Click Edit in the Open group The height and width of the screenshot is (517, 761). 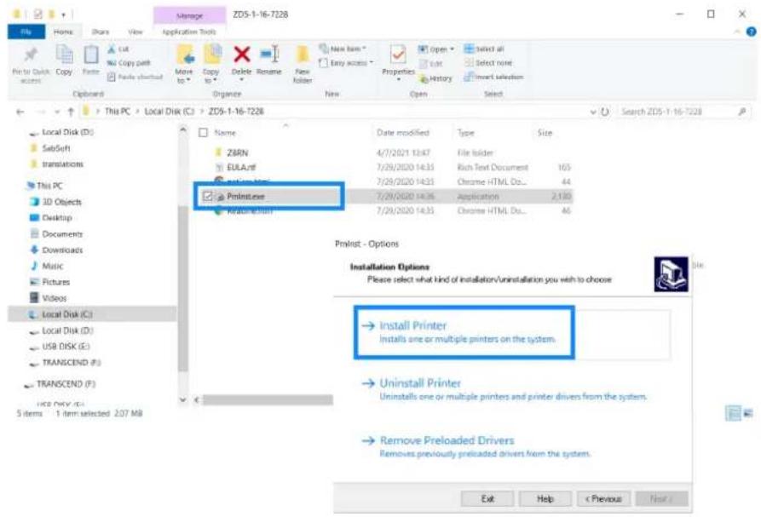[x=431, y=64]
